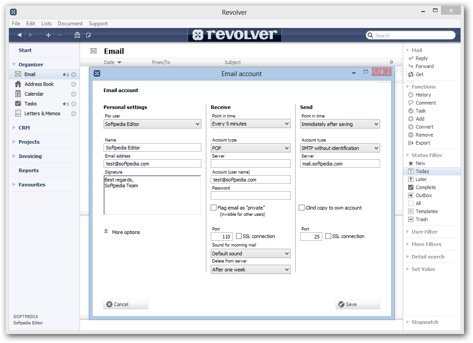Click the Outbox status filter

click(424, 195)
